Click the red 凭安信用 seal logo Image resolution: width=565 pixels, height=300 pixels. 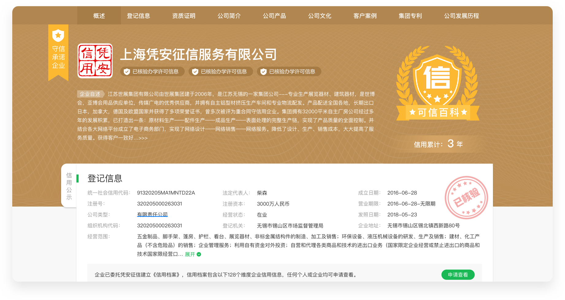click(95, 61)
